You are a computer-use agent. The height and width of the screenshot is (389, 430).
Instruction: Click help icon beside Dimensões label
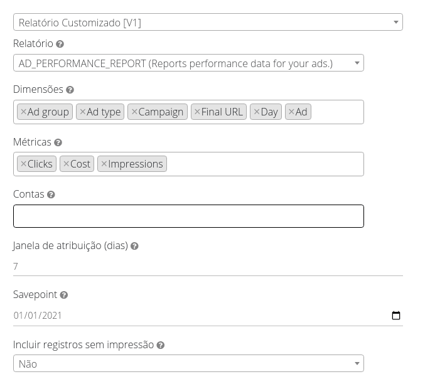pos(70,90)
